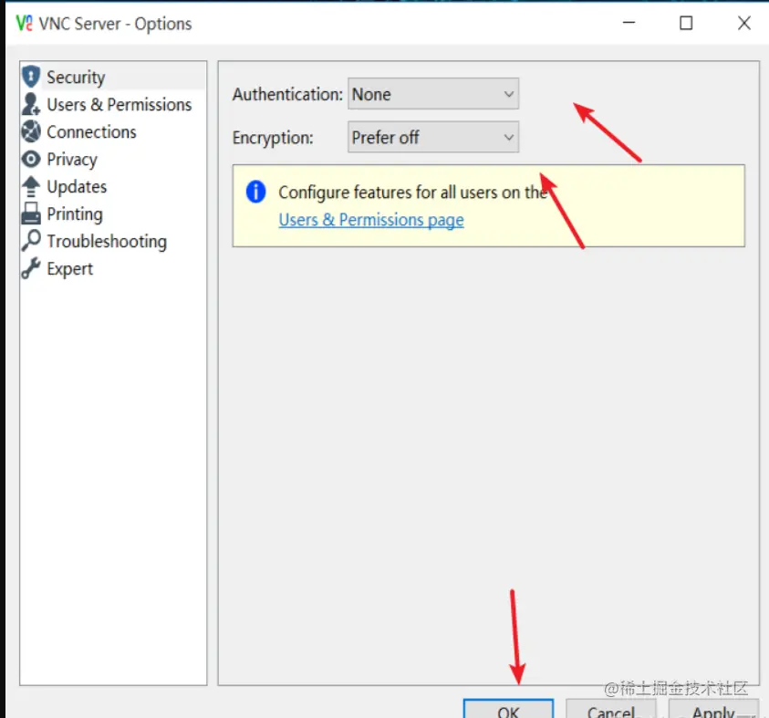Close the VNC Server Options window
This screenshot has height=718, width=769.
pyautogui.click(x=744, y=23)
